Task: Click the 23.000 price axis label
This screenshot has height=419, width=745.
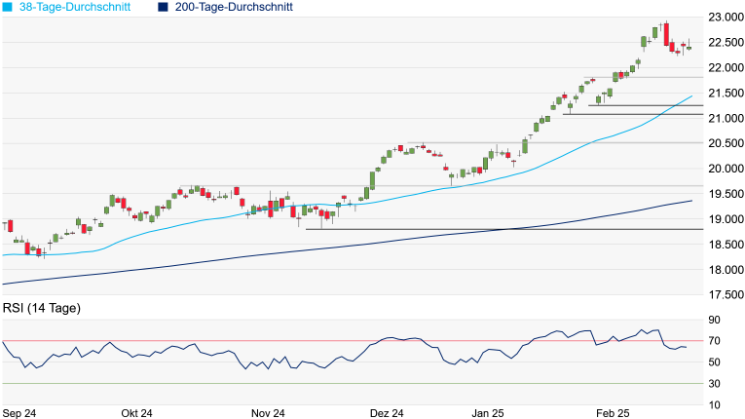Action: pyautogui.click(x=726, y=18)
